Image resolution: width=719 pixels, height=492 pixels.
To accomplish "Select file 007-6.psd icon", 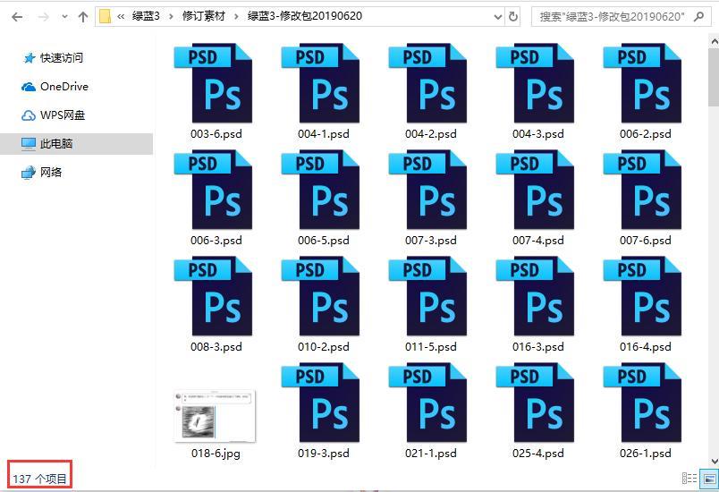I will tap(642, 189).
